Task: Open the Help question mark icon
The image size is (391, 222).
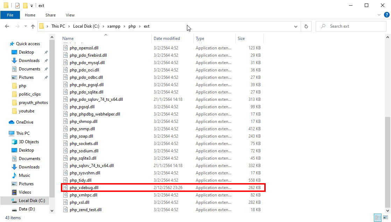Action: [386, 15]
